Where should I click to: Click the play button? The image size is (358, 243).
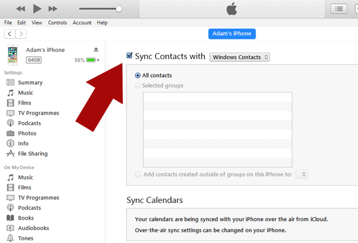click(x=37, y=9)
